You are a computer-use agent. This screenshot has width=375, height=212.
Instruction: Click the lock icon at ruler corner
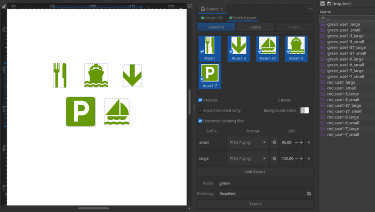click(4, 6)
